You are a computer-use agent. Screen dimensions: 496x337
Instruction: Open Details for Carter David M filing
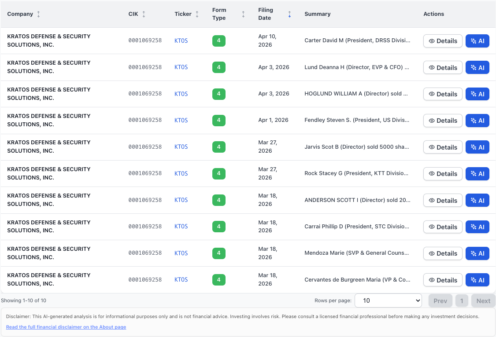pyautogui.click(x=443, y=41)
